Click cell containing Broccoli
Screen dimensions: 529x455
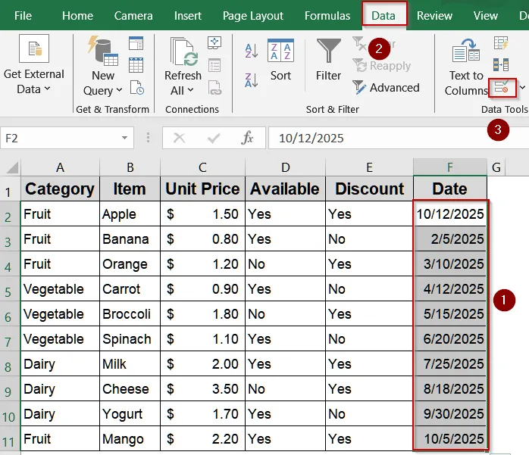click(x=130, y=313)
